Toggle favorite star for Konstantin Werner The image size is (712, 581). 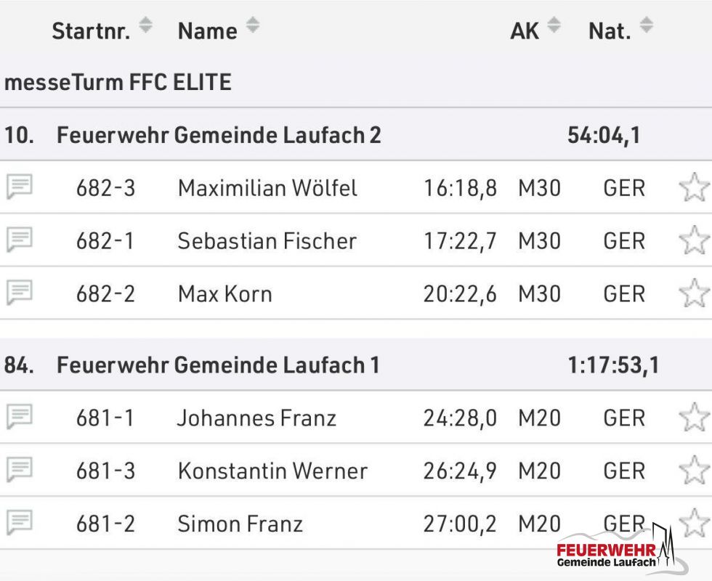(x=694, y=471)
